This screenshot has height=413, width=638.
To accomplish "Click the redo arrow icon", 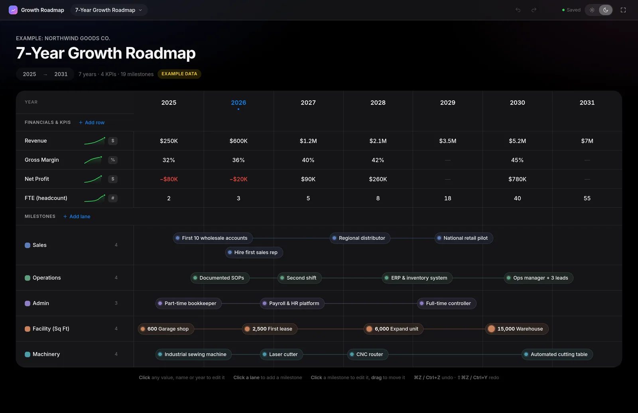I will click(x=534, y=10).
